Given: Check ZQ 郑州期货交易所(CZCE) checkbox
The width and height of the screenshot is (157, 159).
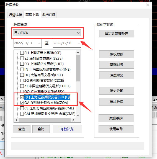Looking at the screenshot, I should 22,81.
